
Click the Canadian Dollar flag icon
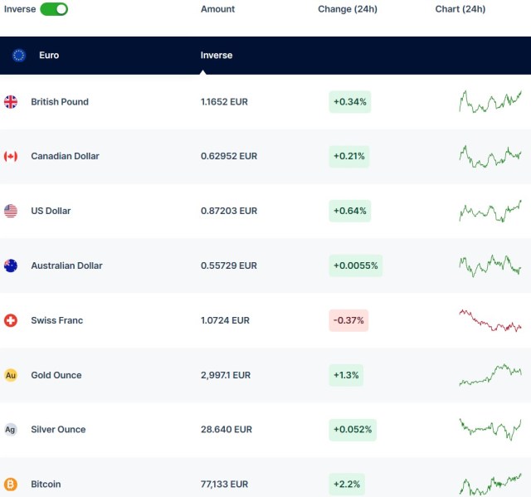(x=11, y=156)
